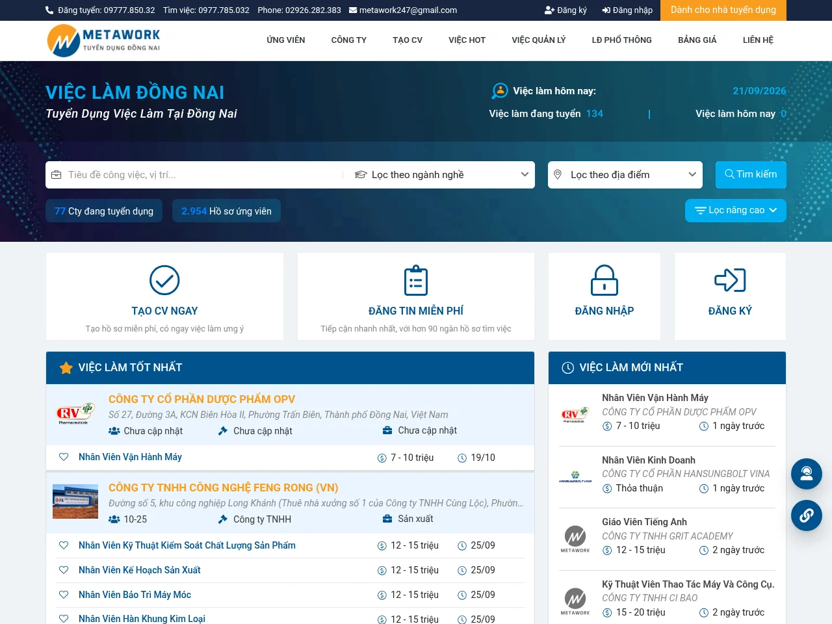
Task: Click the padlock icon above Đăng Nhập
Action: [x=604, y=280]
